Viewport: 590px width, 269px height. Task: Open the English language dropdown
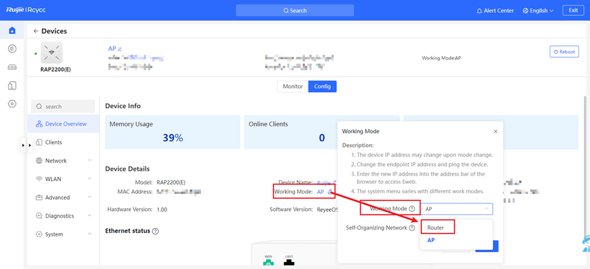pyautogui.click(x=538, y=10)
